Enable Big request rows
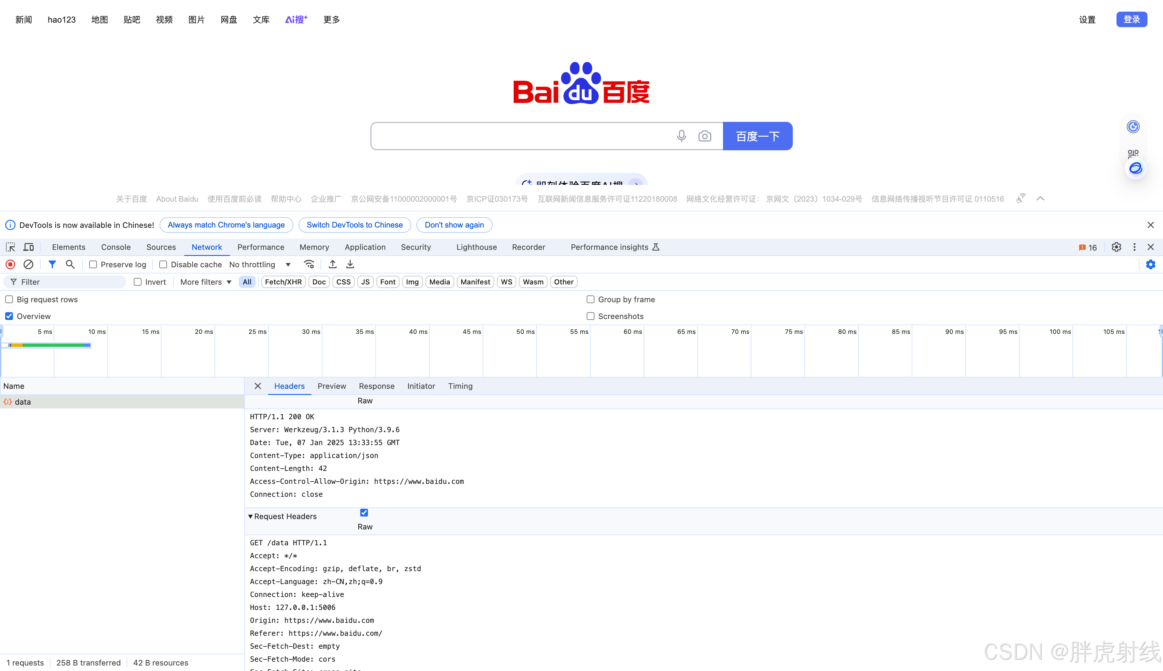The height and width of the screenshot is (671, 1163). click(9, 300)
